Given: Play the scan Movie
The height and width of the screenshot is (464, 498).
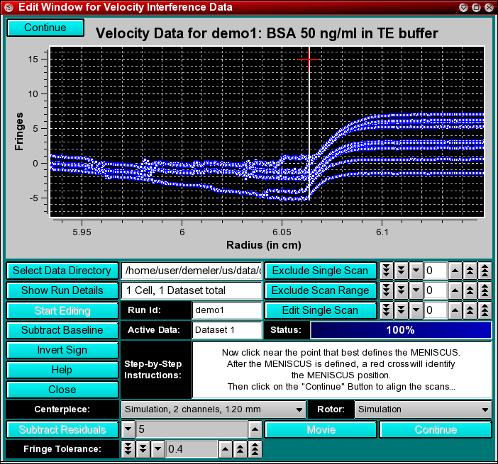Looking at the screenshot, I should tap(321, 429).
